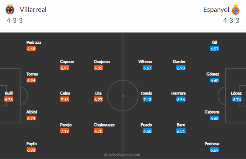Click the WhoScored.com watermark
The width and height of the screenshot is (246, 159).
tap(122, 155)
